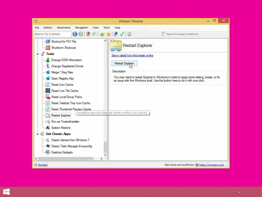This screenshot has width=262, height=197.
Task: Show hidden tray icons via taskbar arrow
Action: tap(239, 192)
